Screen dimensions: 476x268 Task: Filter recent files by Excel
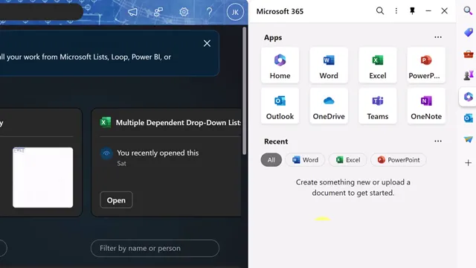348,160
